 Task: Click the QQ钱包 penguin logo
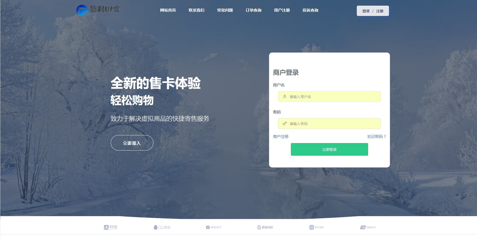pos(162,227)
